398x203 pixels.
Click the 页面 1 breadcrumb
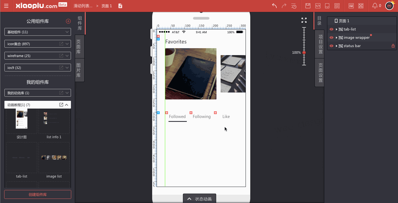(x=107, y=6)
